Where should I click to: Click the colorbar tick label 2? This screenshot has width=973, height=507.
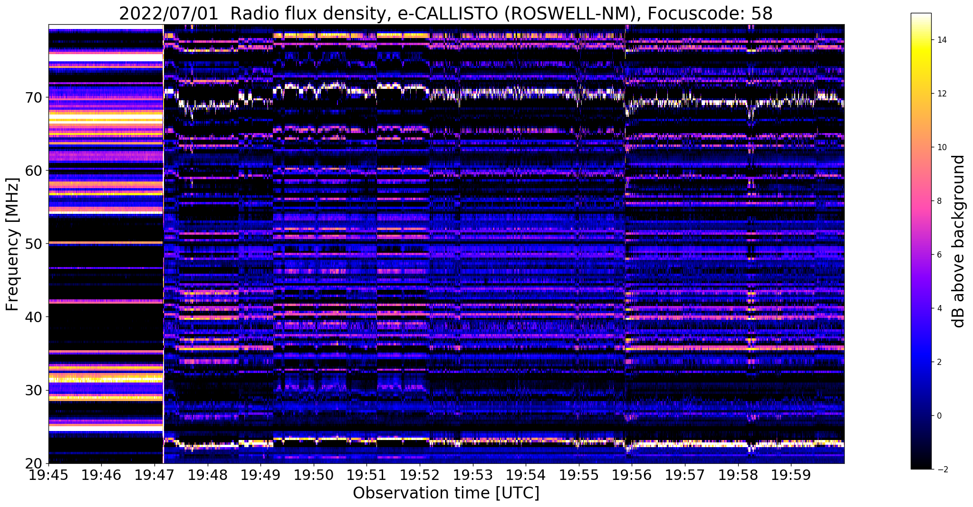pos(939,362)
